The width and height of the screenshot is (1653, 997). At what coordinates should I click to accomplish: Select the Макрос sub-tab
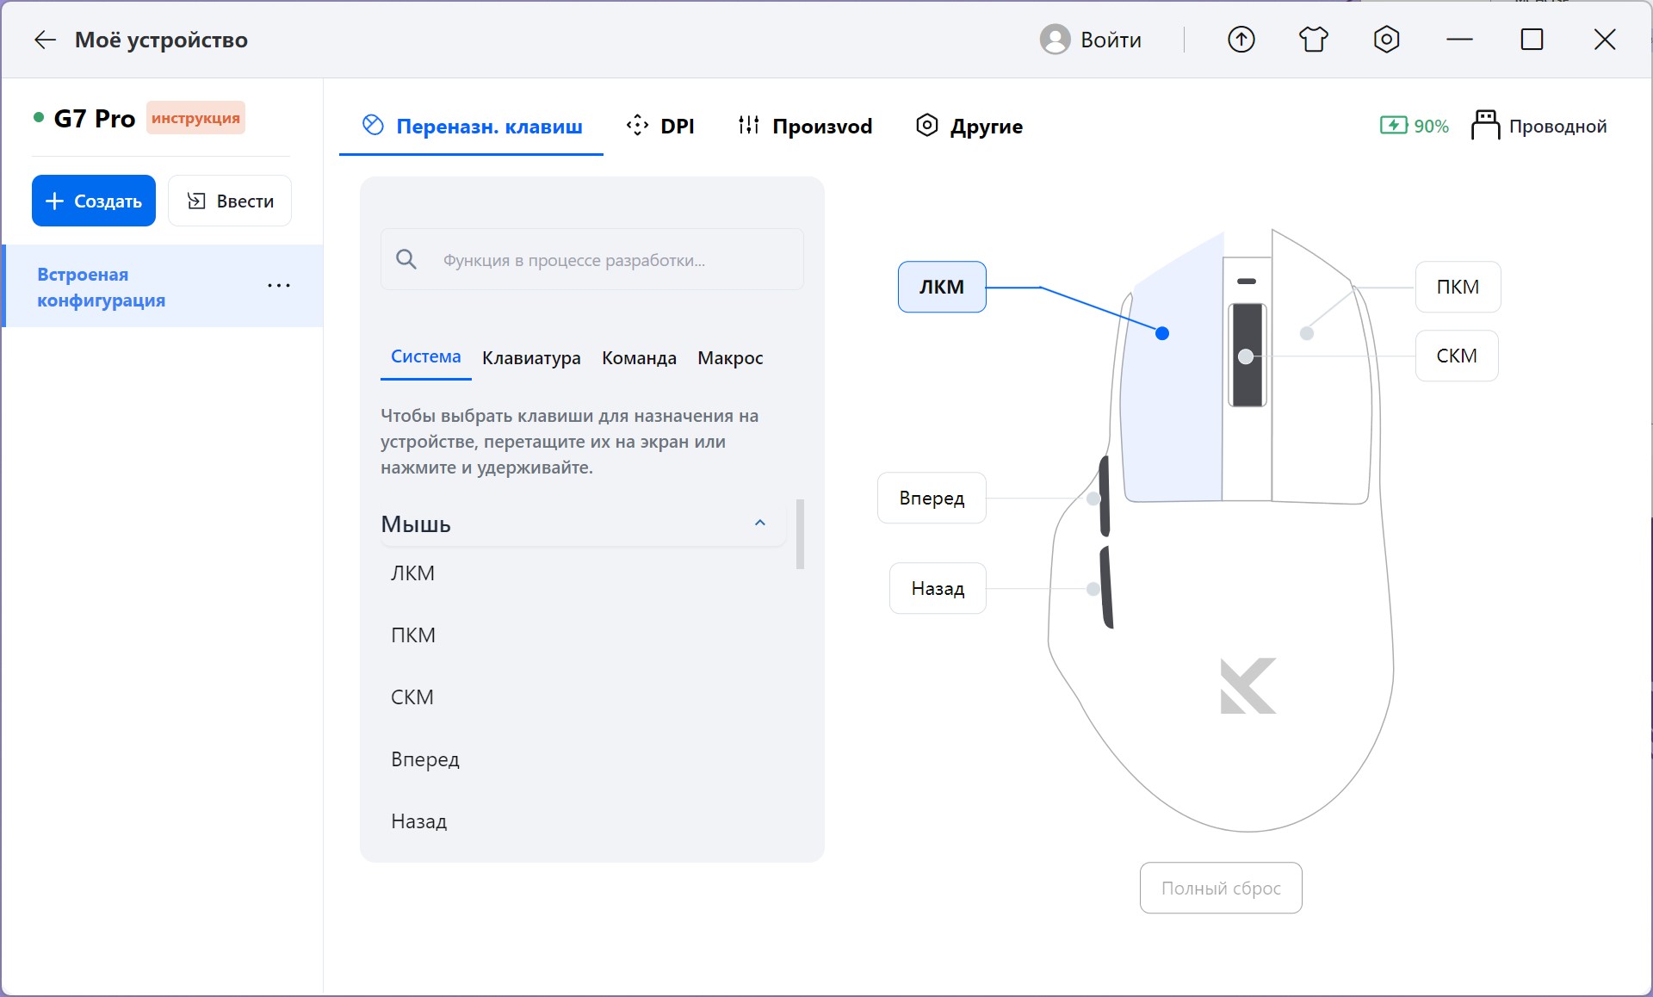pos(730,358)
